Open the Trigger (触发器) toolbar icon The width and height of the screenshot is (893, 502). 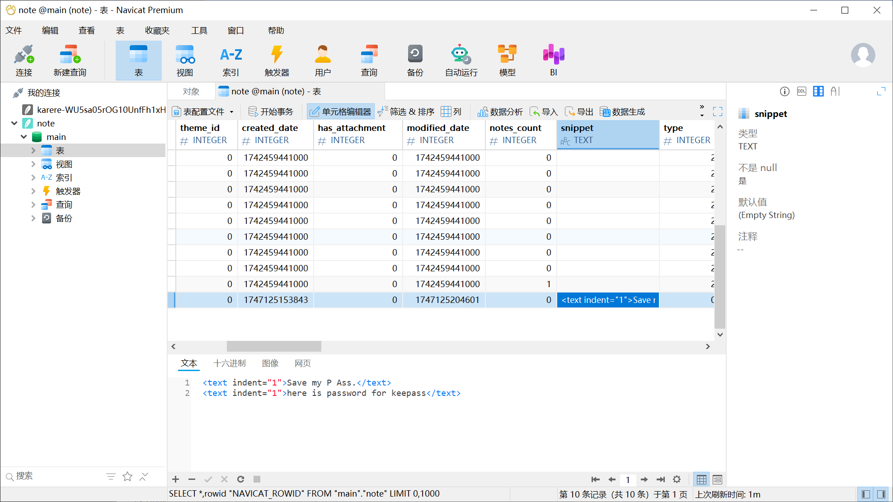pyautogui.click(x=277, y=60)
